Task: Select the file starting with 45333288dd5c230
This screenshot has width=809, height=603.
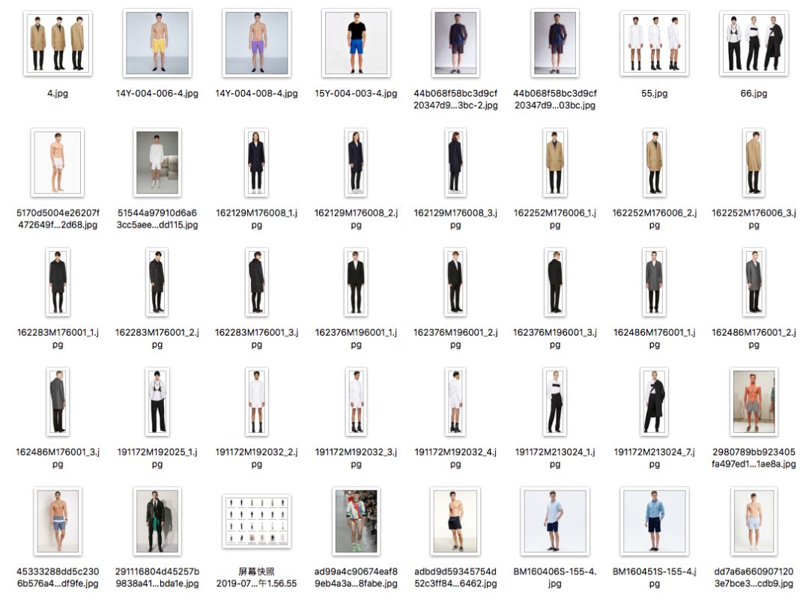Action: (58, 521)
